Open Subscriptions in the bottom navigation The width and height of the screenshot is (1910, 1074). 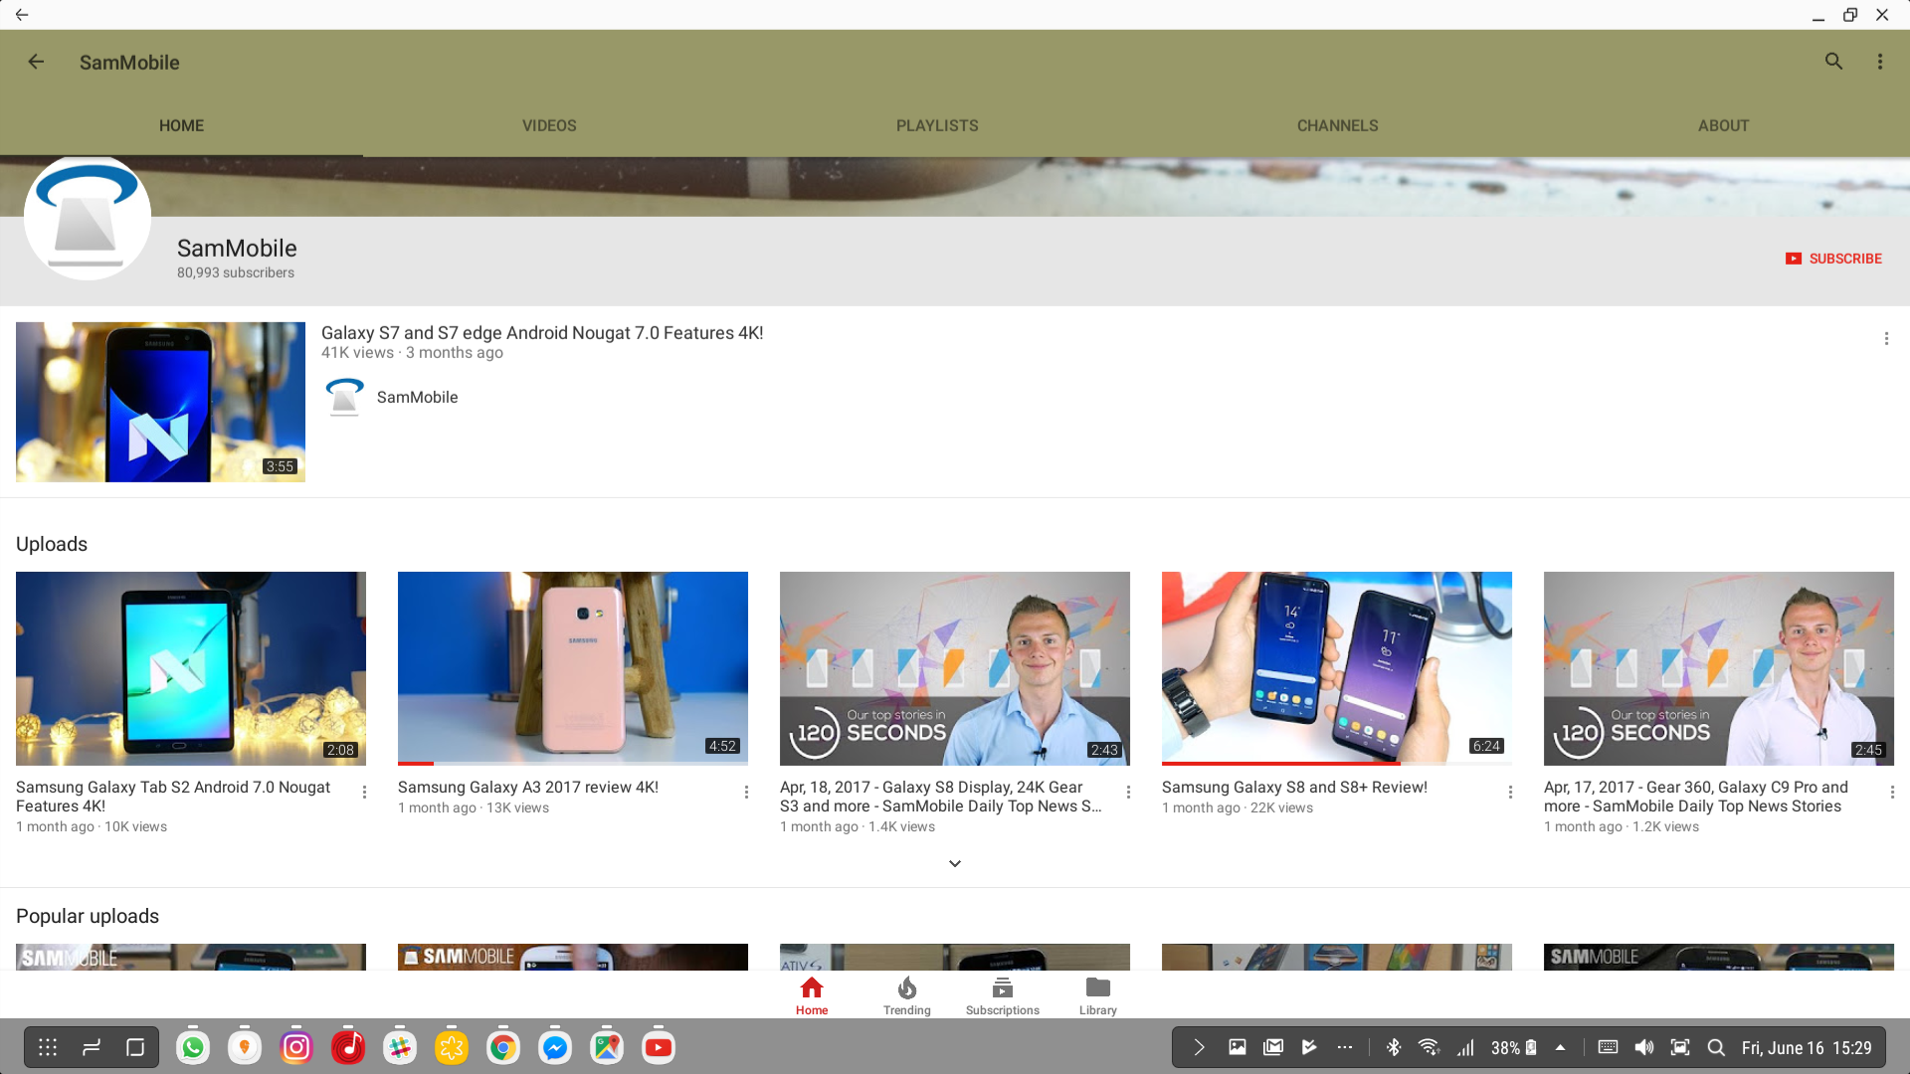click(x=1002, y=995)
